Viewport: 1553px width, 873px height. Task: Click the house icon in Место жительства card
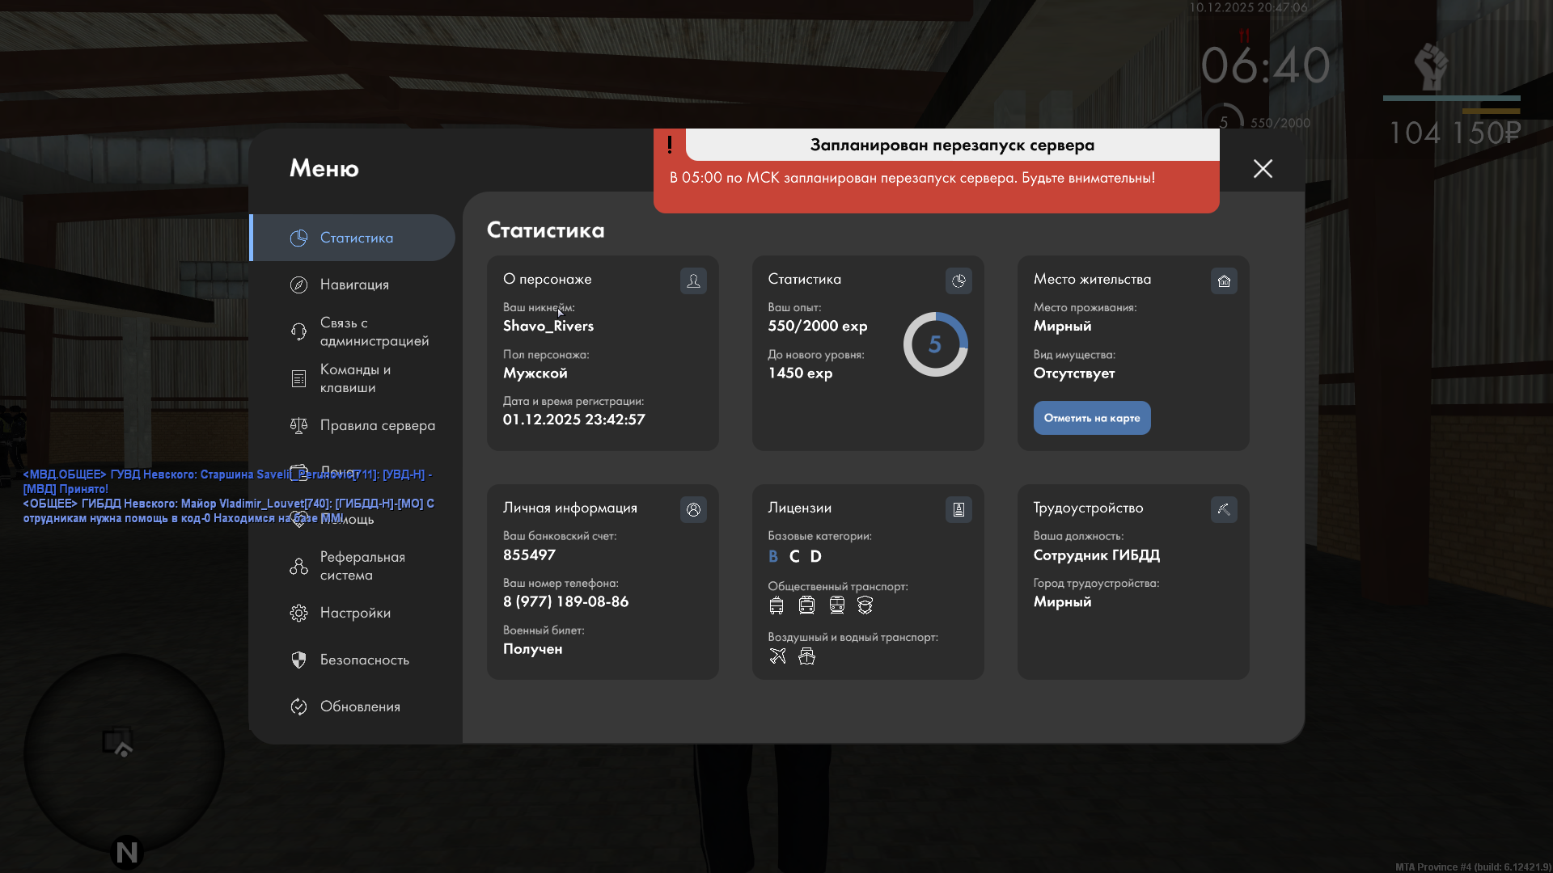pyautogui.click(x=1224, y=280)
